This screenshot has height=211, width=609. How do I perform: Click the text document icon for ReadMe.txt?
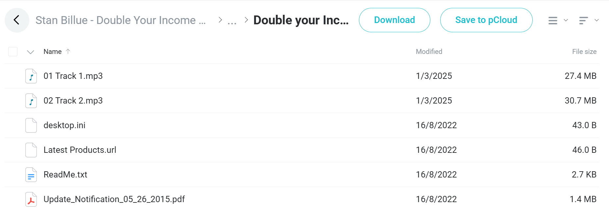(31, 175)
